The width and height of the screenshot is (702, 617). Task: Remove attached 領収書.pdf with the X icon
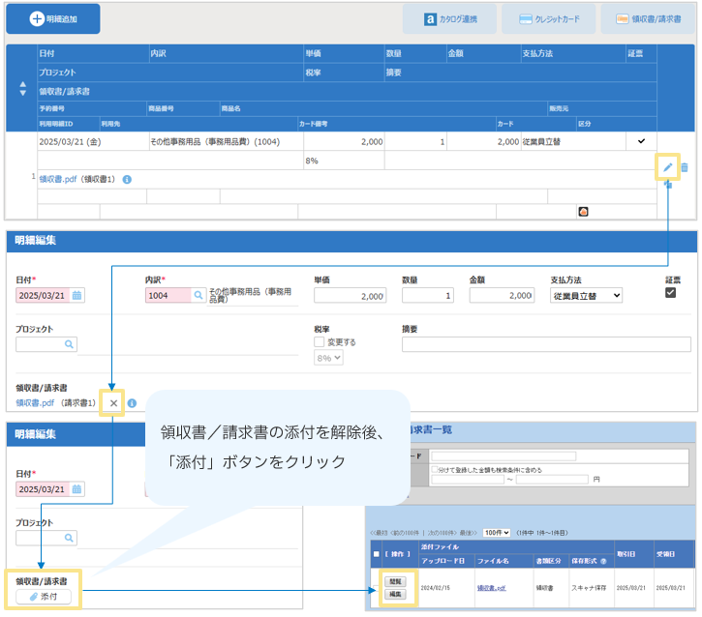tap(113, 403)
